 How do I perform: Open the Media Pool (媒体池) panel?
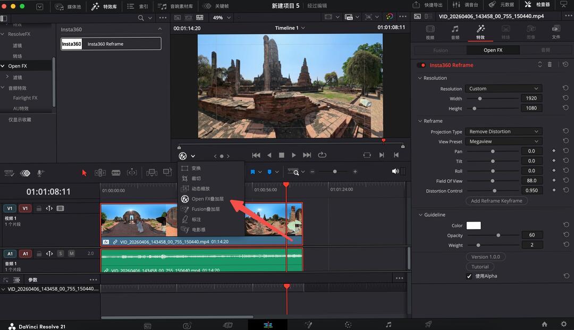click(x=68, y=6)
